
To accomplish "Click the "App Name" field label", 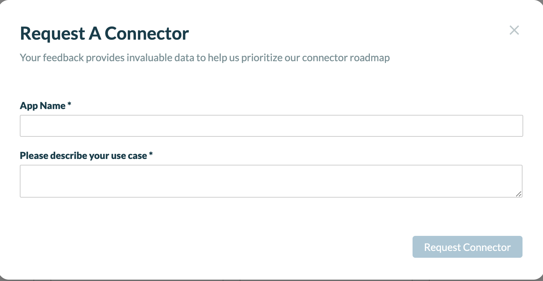I will coord(43,106).
